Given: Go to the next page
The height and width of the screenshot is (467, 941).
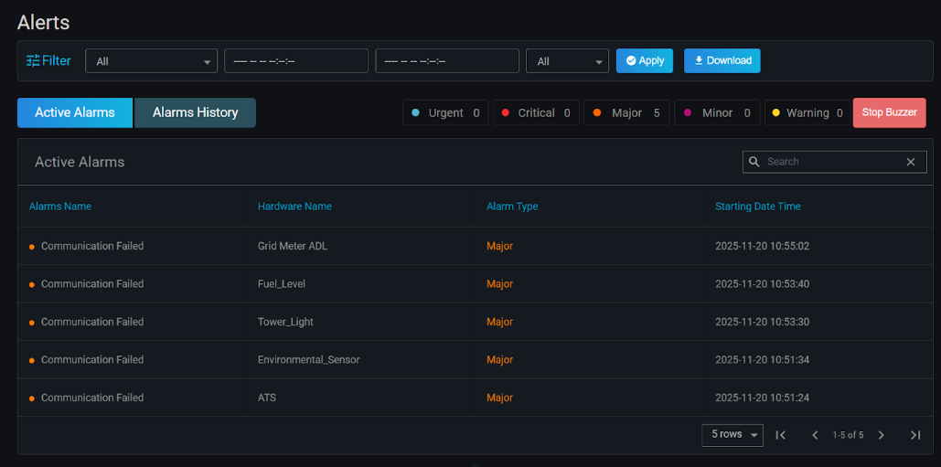Looking at the screenshot, I should pyautogui.click(x=882, y=435).
